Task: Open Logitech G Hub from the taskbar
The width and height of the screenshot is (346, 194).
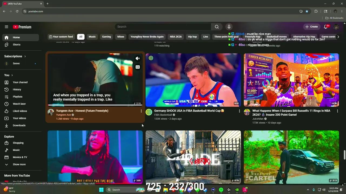Action: [x=229, y=190]
